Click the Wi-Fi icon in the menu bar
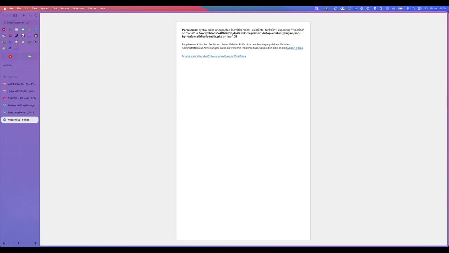449x253 pixels. click(x=407, y=8)
